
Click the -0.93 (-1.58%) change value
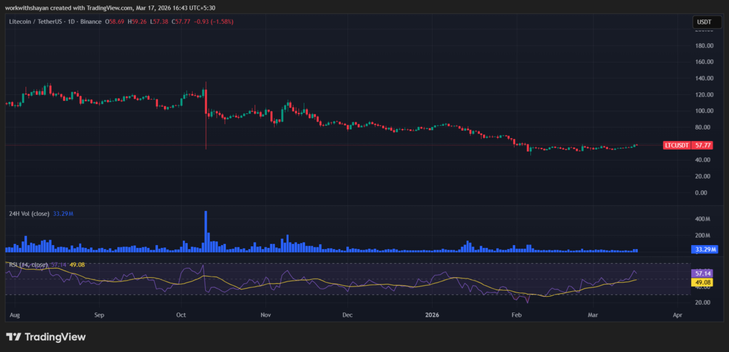(x=215, y=21)
